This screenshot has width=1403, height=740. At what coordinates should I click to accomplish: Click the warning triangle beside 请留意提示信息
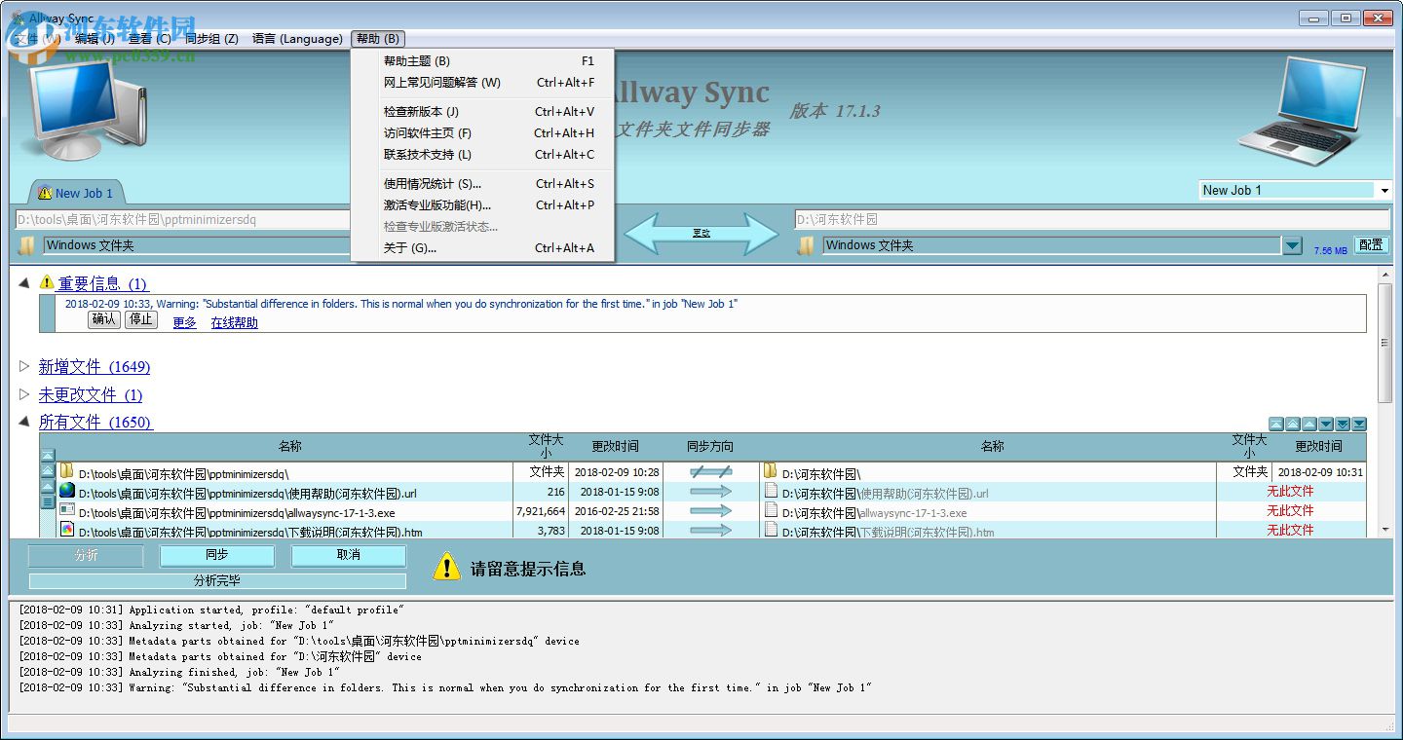446,567
